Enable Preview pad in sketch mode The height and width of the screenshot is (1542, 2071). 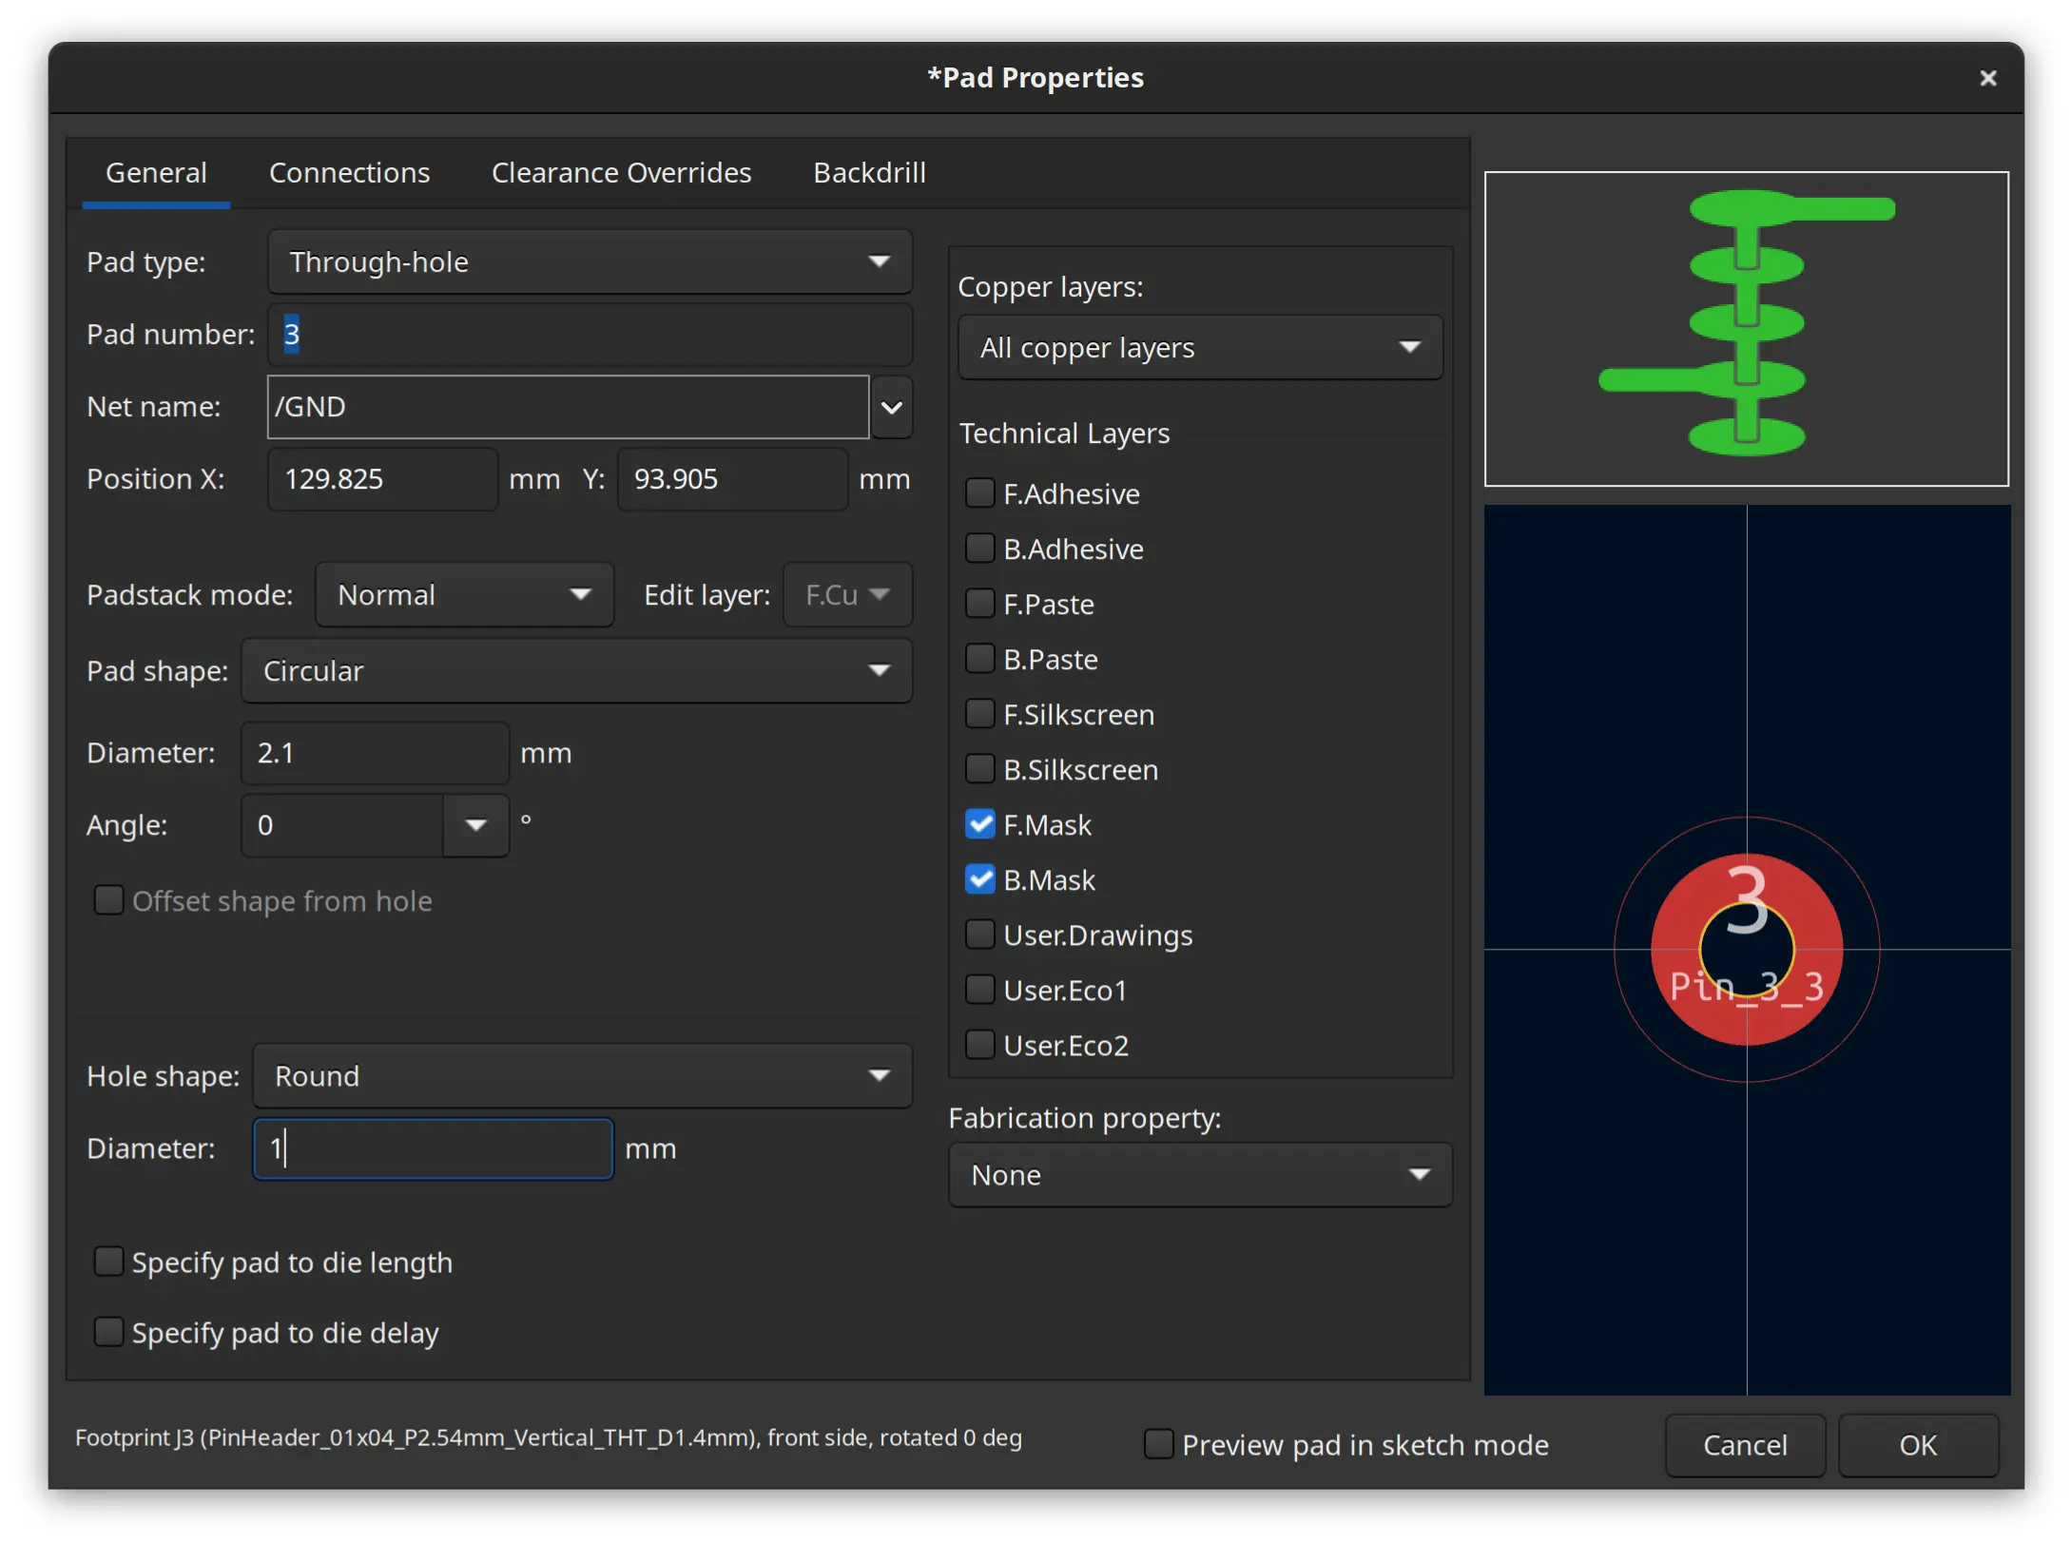(1158, 1444)
